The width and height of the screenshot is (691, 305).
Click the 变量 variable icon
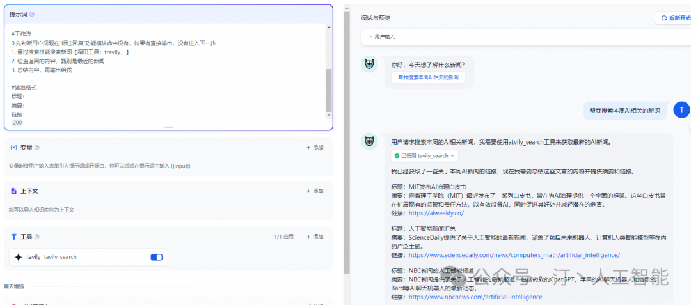[14, 148]
